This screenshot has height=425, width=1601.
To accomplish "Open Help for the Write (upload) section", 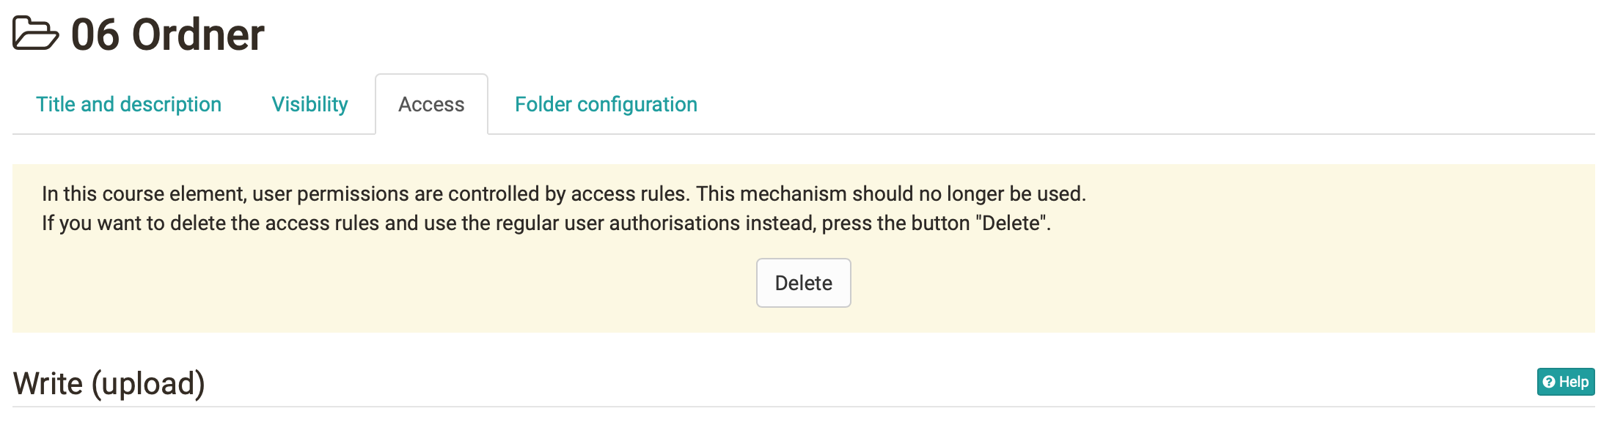I will [1566, 382].
